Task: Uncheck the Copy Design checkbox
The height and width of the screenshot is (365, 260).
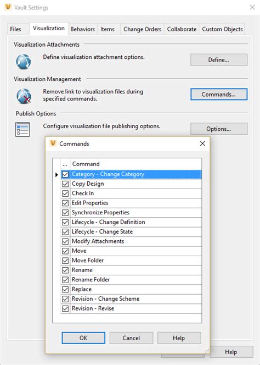Action: pos(65,184)
